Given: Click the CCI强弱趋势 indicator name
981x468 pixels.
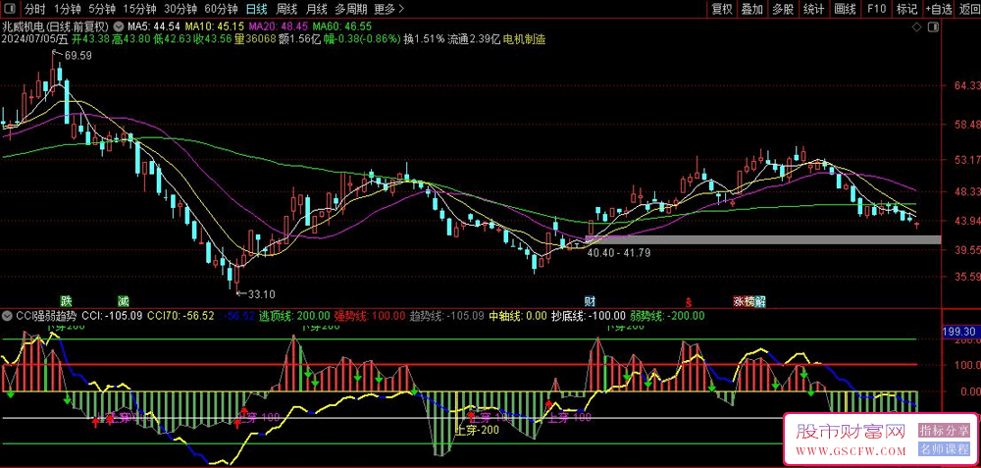Looking at the screenshot, I should pos(46,315).
